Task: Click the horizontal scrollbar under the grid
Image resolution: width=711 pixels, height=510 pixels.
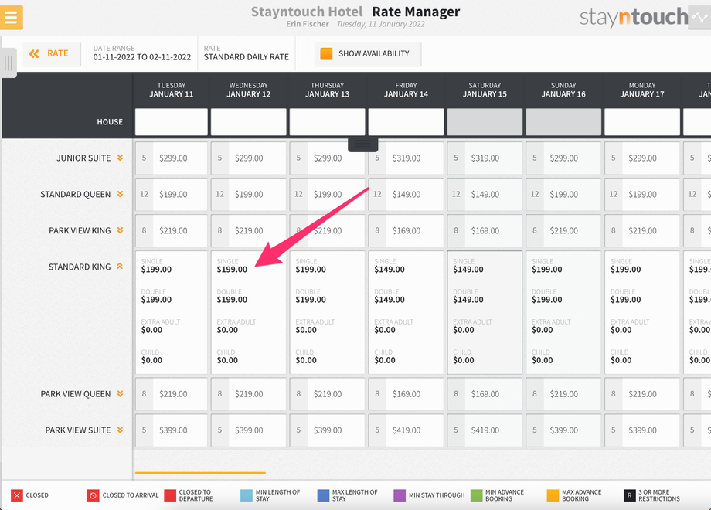Action: (200, 473)
